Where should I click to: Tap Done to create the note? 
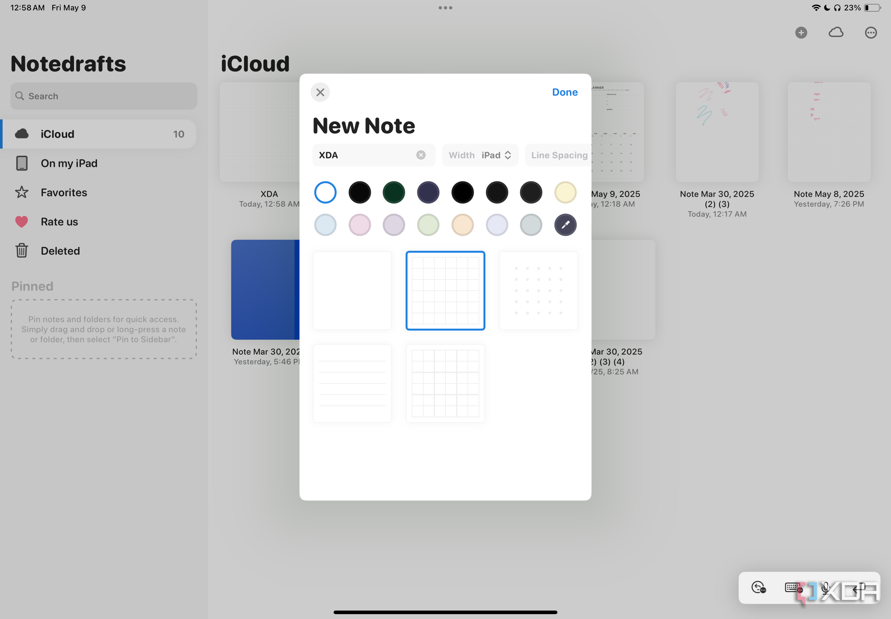pos(565,92)
